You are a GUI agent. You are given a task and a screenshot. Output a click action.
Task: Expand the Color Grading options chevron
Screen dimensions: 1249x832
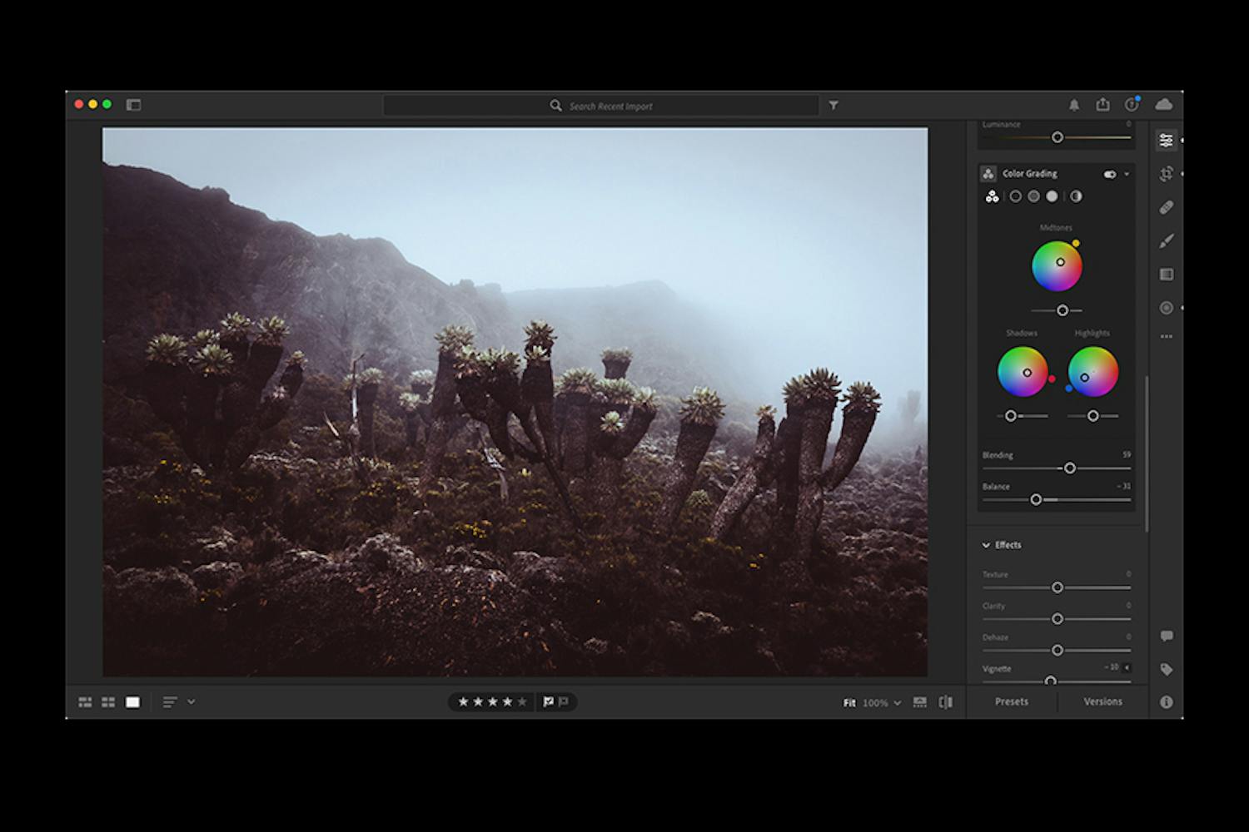[x=1128, y=174]
